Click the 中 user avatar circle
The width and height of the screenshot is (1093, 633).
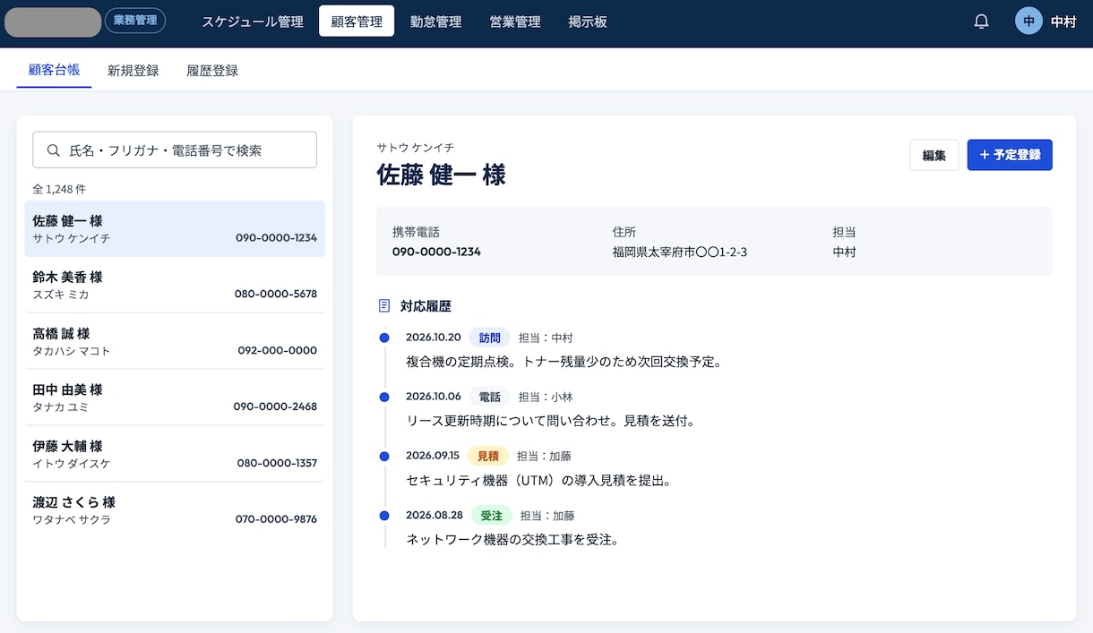1028,21
